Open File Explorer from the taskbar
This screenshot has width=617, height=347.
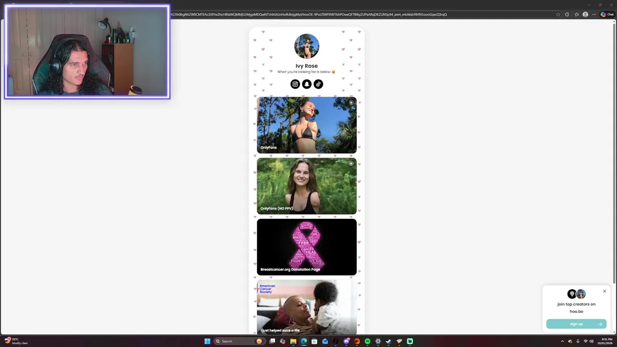point(293,341)
